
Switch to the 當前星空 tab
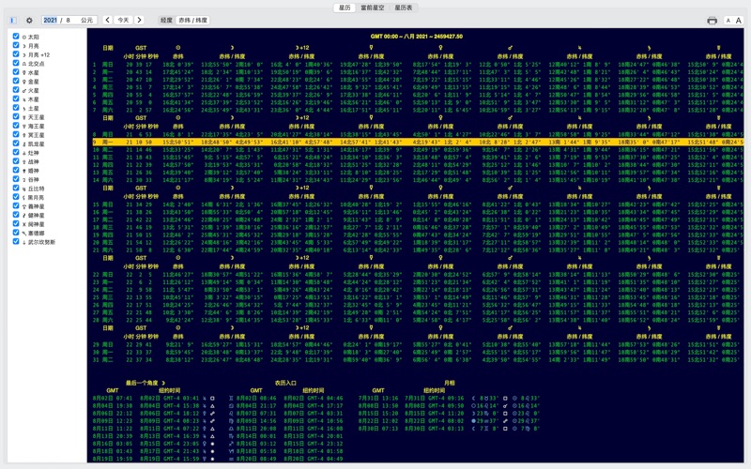pos(375,8)
